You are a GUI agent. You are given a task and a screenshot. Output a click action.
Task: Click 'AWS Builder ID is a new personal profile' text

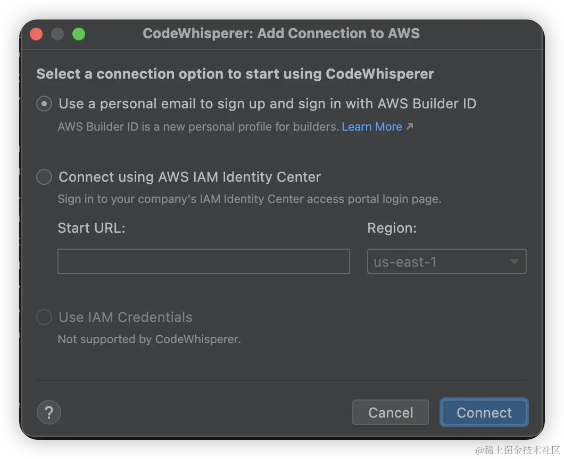(198, 127)
